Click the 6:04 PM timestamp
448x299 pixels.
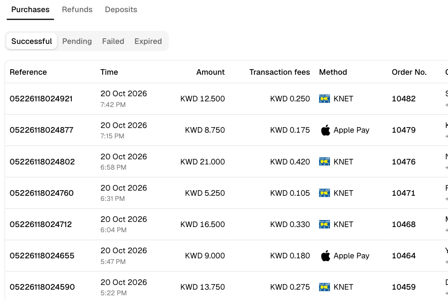click(x=113, y=230)
